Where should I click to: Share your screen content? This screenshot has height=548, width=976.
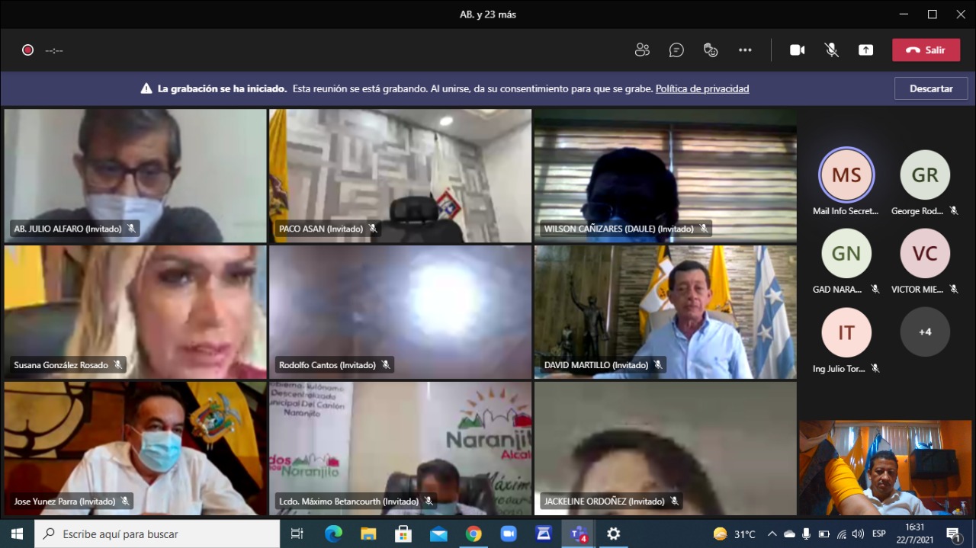865,50
